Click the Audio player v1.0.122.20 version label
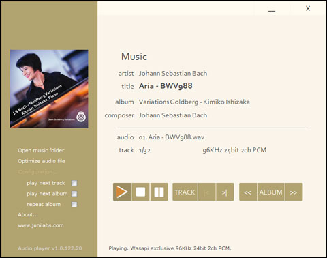This screenshot has width=327, height=258. click(x=50, y=248)
